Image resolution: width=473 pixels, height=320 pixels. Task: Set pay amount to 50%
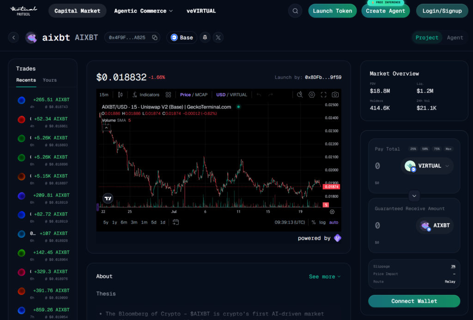pyautogui.click(x=425, y=149)
